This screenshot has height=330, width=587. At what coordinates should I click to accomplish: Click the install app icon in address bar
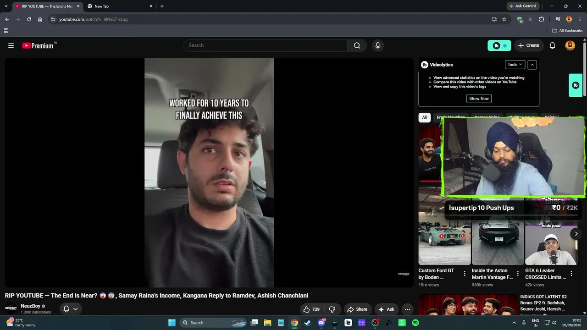494,19
